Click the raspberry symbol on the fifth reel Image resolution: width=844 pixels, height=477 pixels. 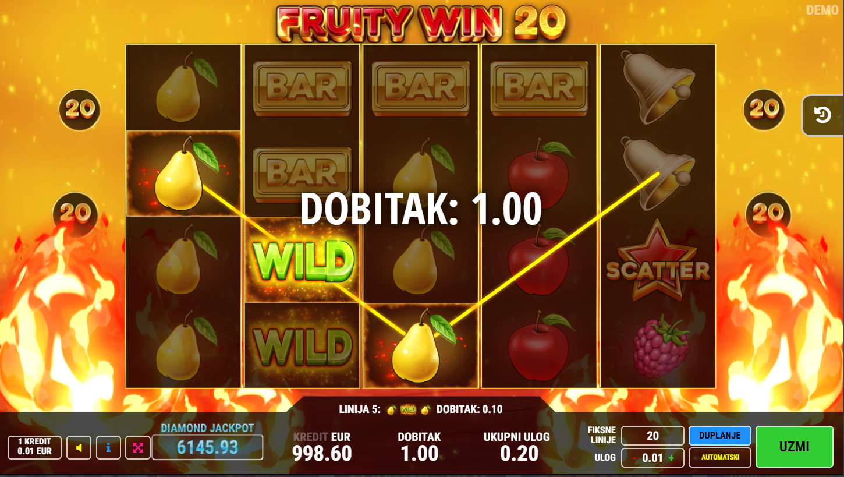tap(661, 346)
